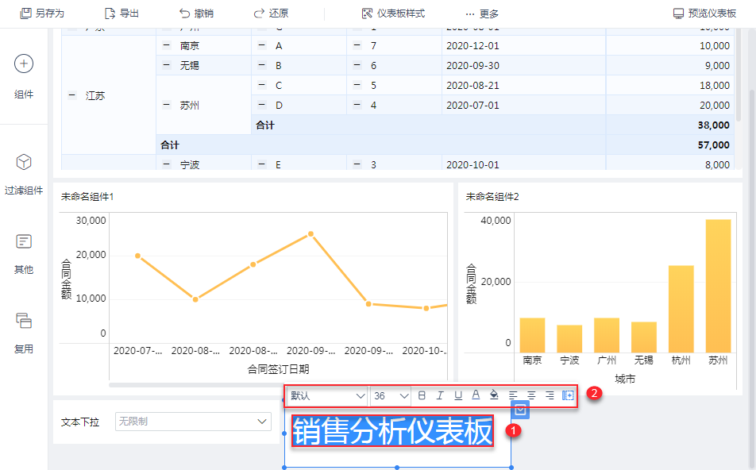Center align the text
756x470 pixels.
pyautogui.click(x=531, y=395)
